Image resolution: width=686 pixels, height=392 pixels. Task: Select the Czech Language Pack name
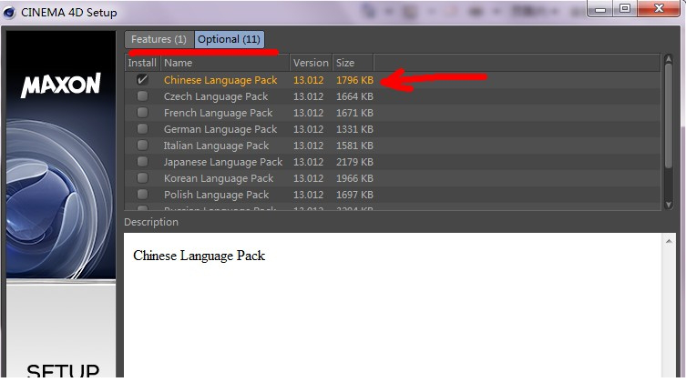click(216, 96)
